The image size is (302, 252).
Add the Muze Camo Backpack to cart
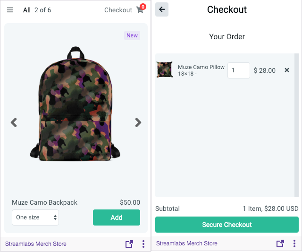coord(116,217)
